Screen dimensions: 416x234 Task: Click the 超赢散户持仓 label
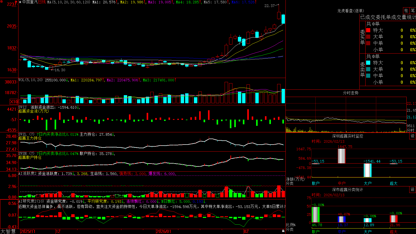30,157
